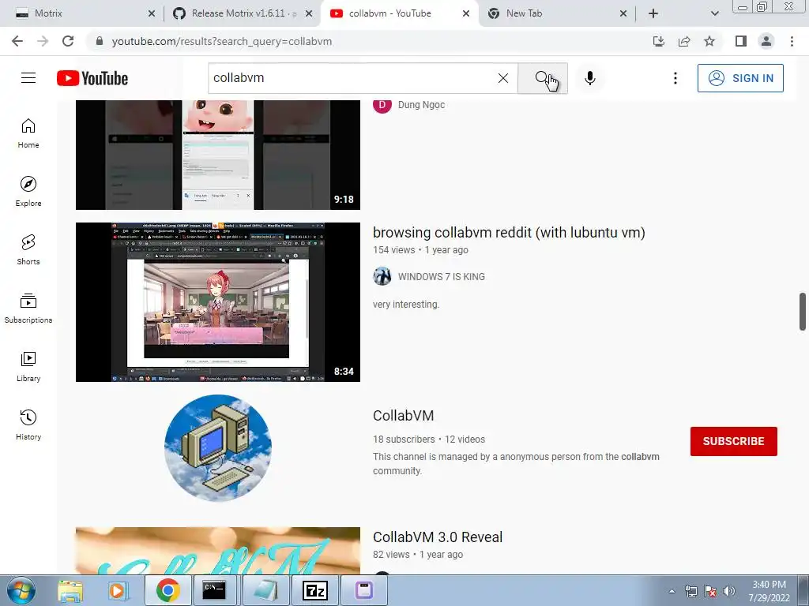
Task: Clear the search box with X
Action: tap(503, 78)
